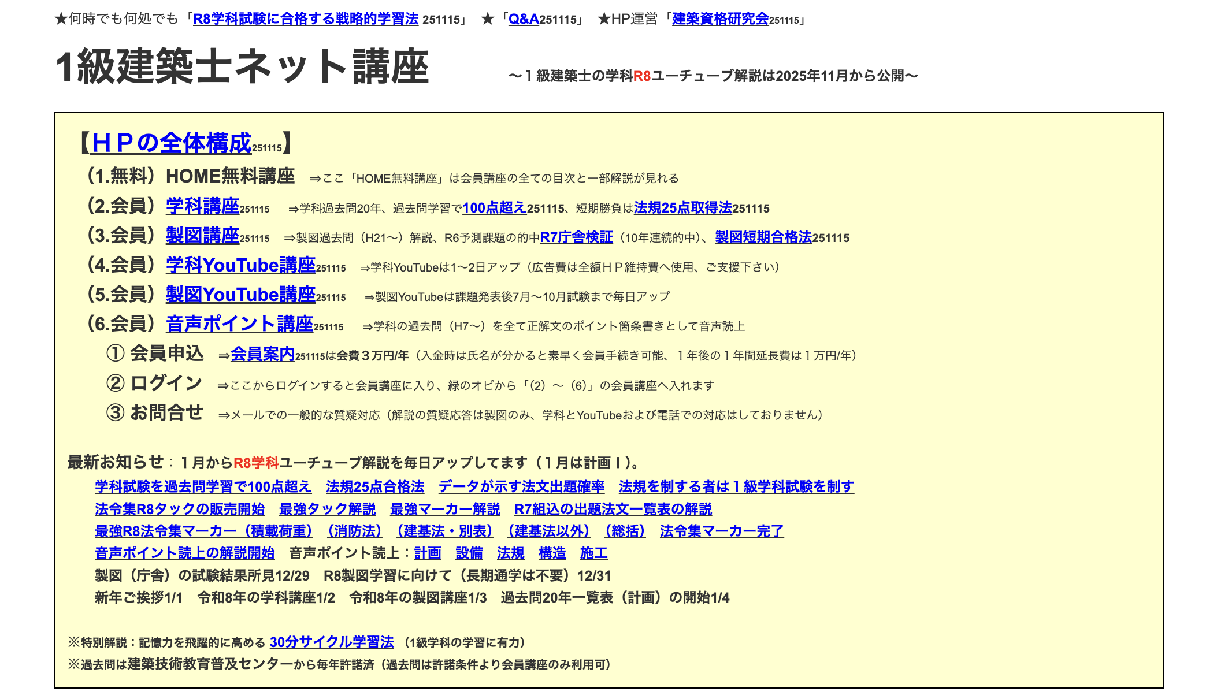The width and height of the screenshot is (1217, 699).
Task: Open the 学科YouTube講座 page
Action: pos(239,266)
